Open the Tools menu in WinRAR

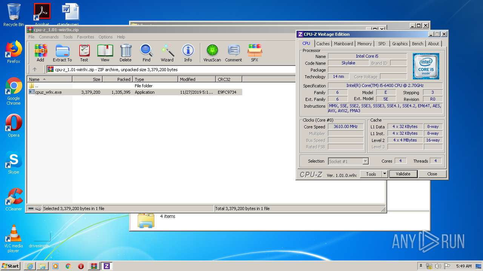(68, 37)
